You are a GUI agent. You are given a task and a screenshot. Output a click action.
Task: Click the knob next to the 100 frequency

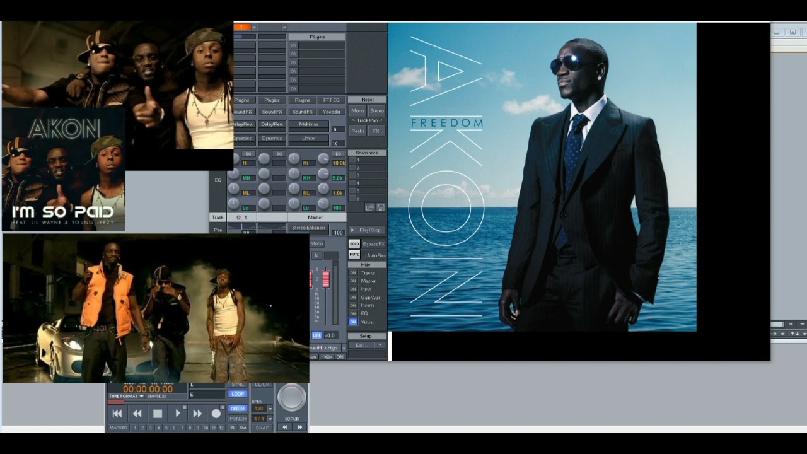tap(323, 203)
